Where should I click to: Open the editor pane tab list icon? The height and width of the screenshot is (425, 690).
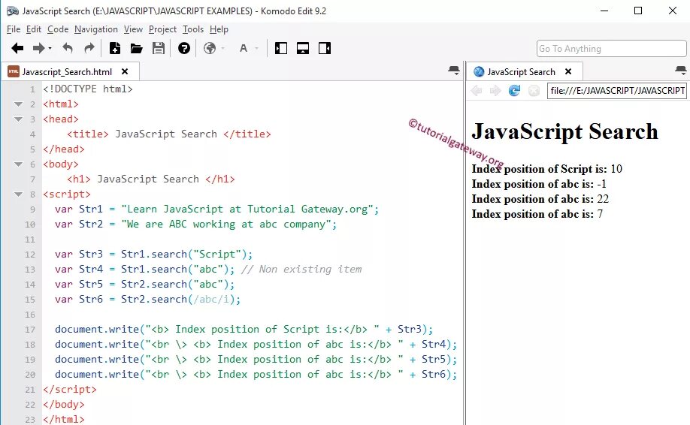click(x=454, y=71)
